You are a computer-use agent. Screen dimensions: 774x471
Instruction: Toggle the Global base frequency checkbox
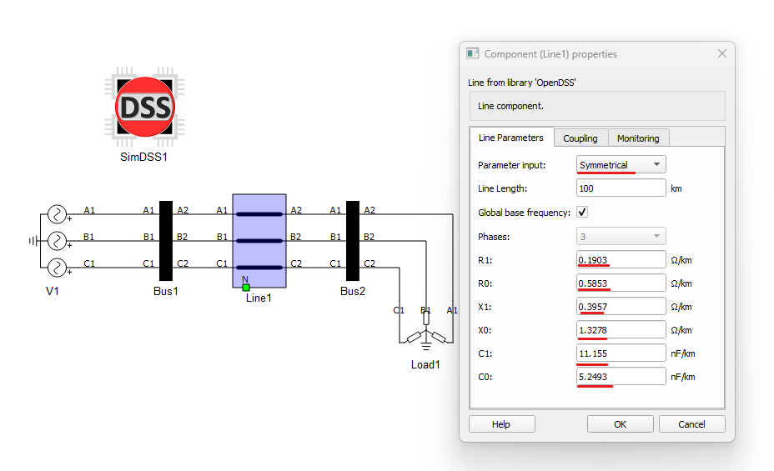(582, 212)
